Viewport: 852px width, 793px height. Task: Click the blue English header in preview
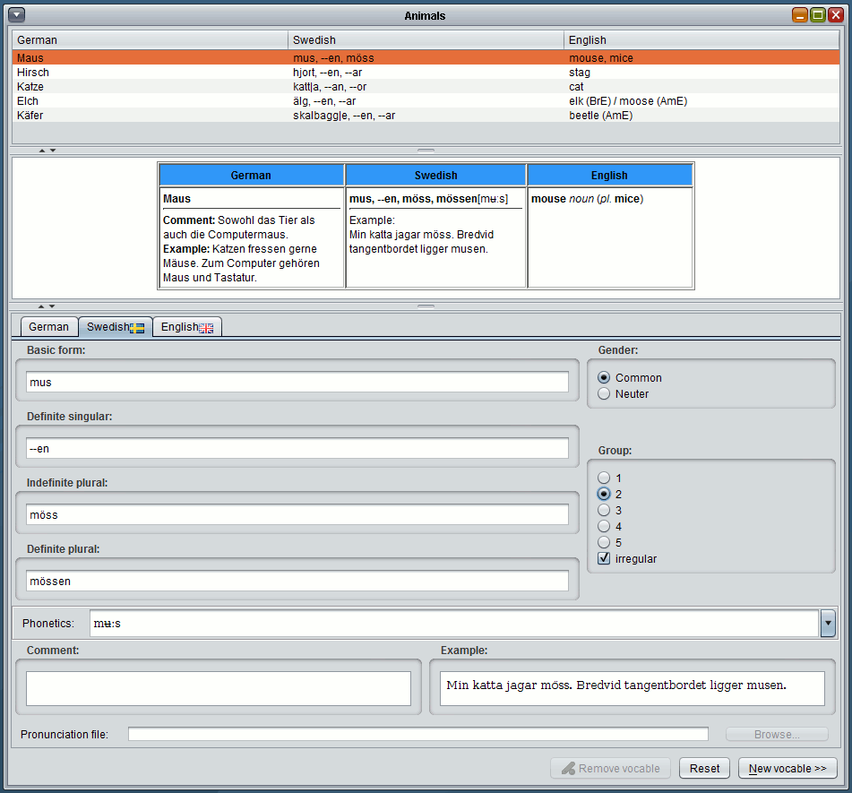tap(609, 175)
